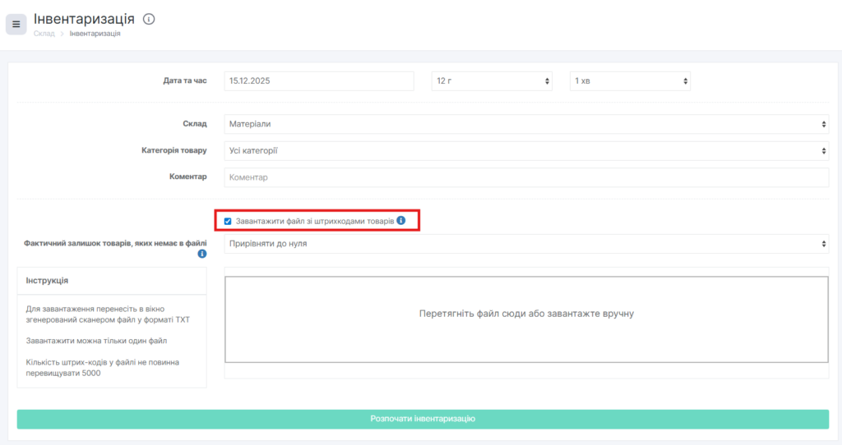Click the 'Завантажити файл зі штрихкодами товарів' label text
Image resolution: width=842 pixels, height=445 pixels.
[314, 221]
